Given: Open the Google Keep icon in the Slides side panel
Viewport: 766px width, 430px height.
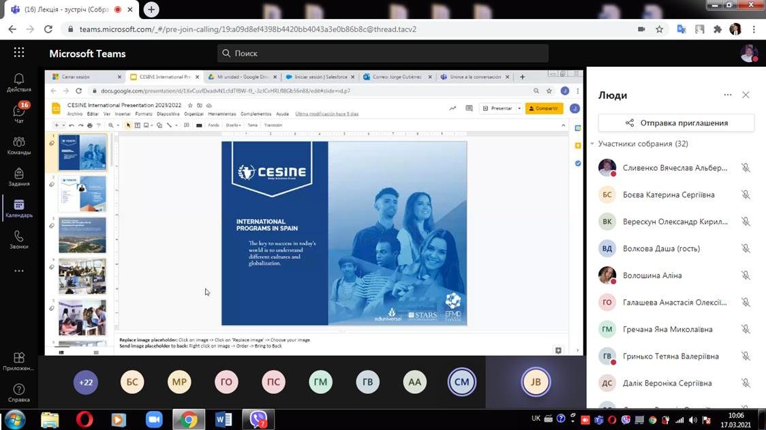Looking at the screenshot, I should 578,146.
